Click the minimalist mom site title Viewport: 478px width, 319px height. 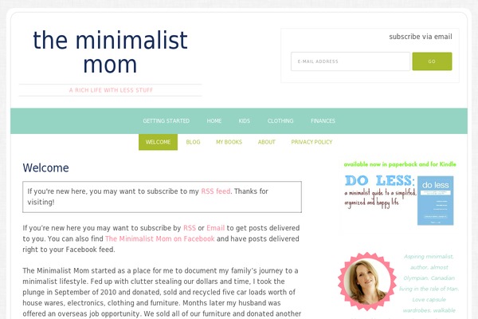pos(110,52)
